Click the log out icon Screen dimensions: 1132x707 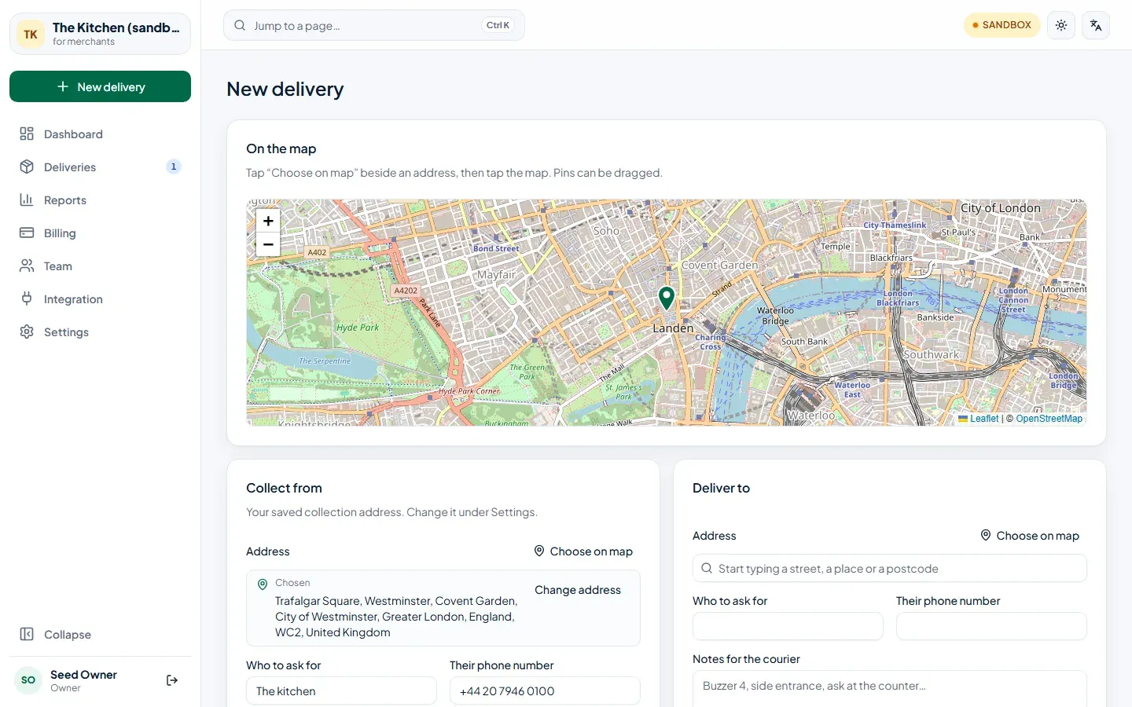click(172, 680)
